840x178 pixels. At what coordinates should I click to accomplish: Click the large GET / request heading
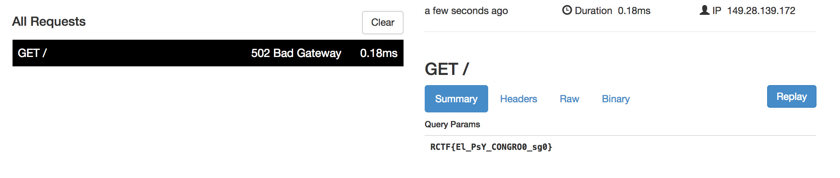447,69
